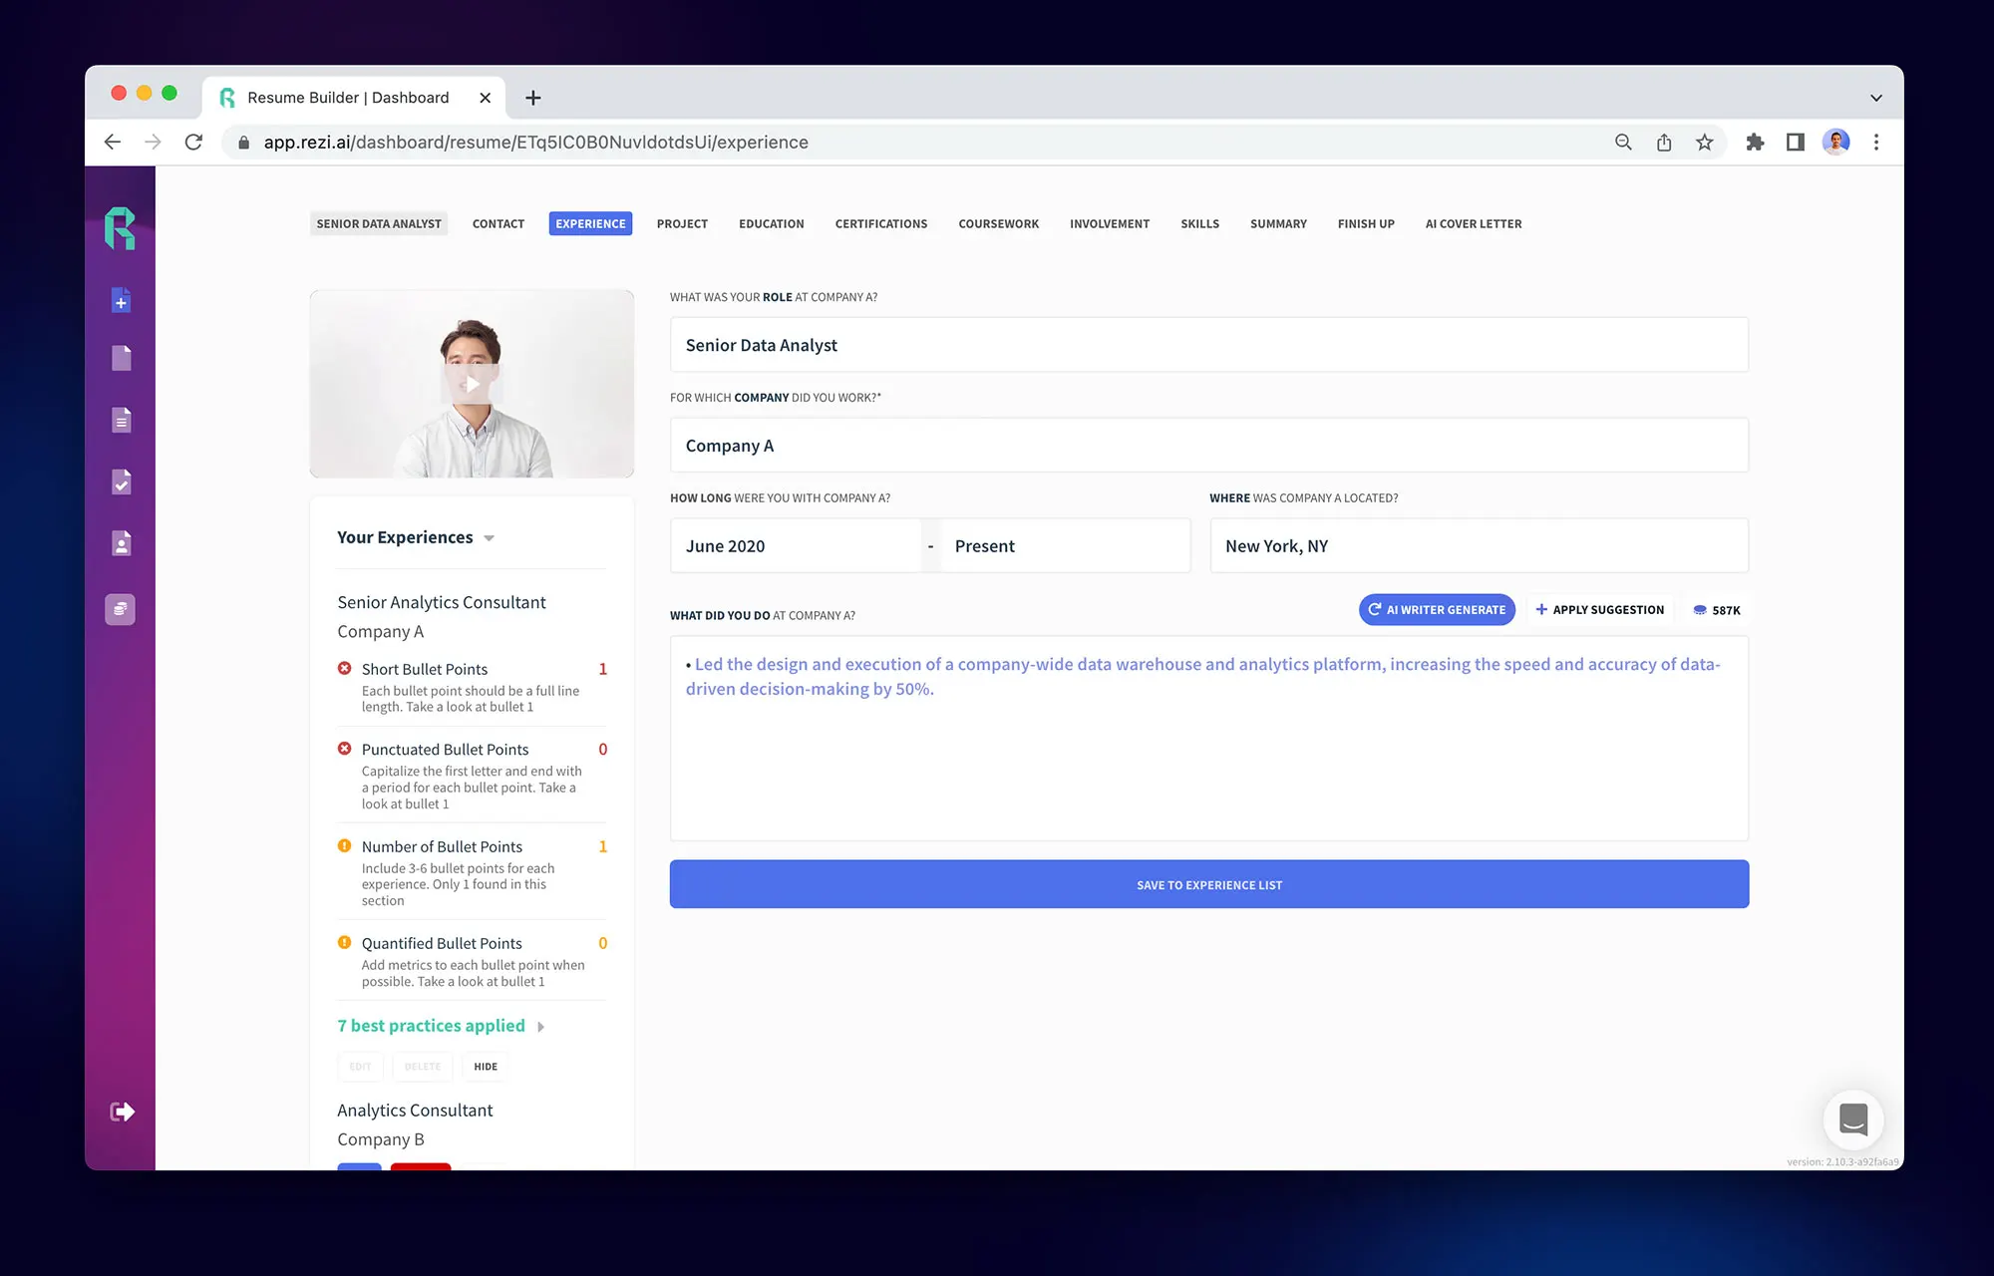The height and width of the screenshot is (1276, 1994).
Task: Click the warning icon beside Number of Bullet Points
Action: tap(344, 845)
